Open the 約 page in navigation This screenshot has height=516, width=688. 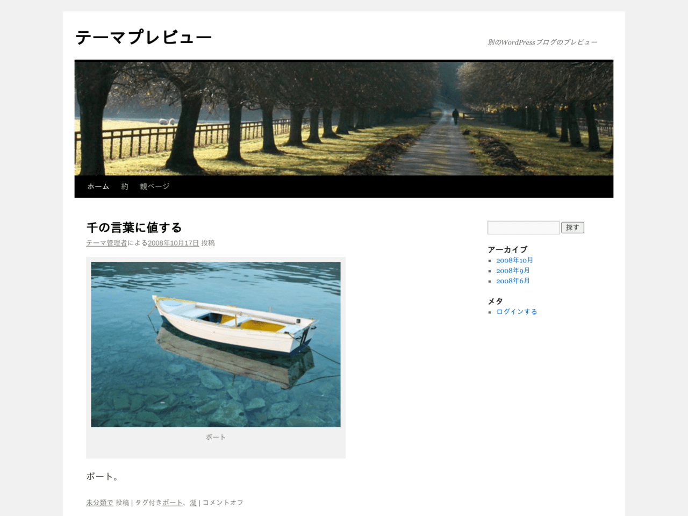[125, 187]
